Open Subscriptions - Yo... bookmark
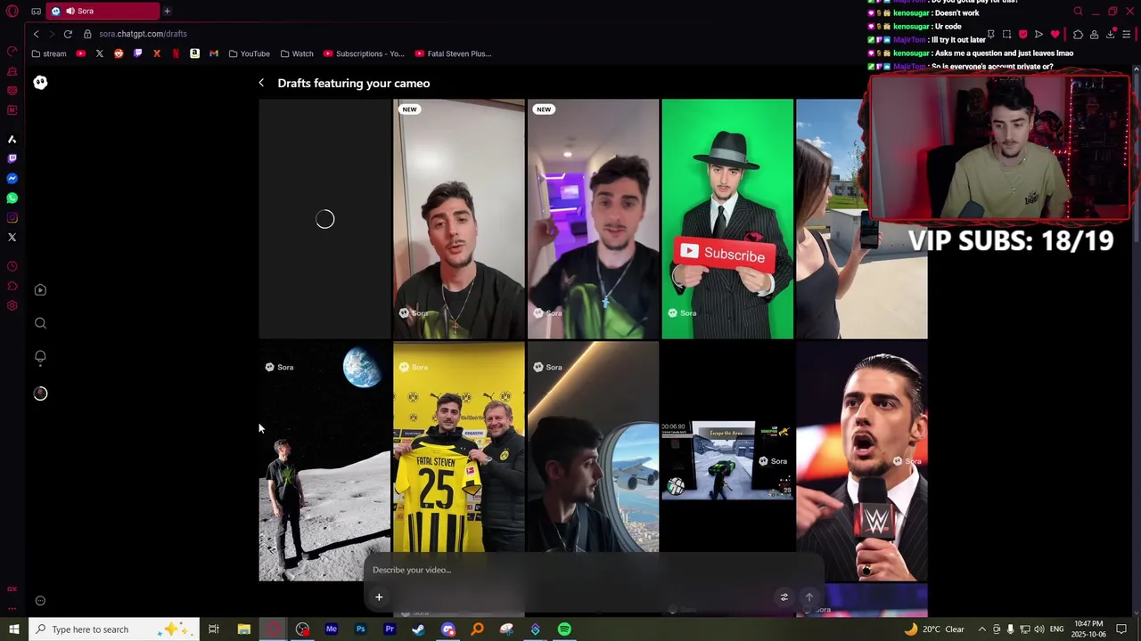 pos(364,53)
